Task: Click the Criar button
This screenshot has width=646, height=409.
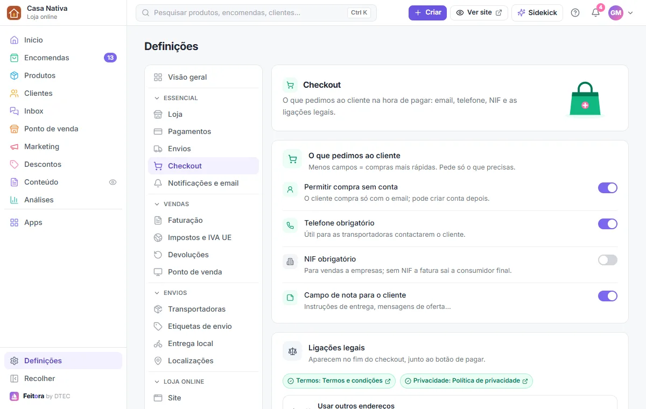Action: click(x=427, y=12)
